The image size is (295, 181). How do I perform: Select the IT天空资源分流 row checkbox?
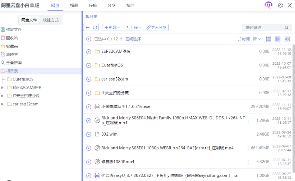(x=89, y=93)
